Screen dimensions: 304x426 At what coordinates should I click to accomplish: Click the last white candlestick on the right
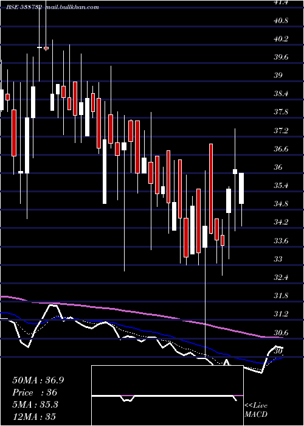tap(241, 188)
